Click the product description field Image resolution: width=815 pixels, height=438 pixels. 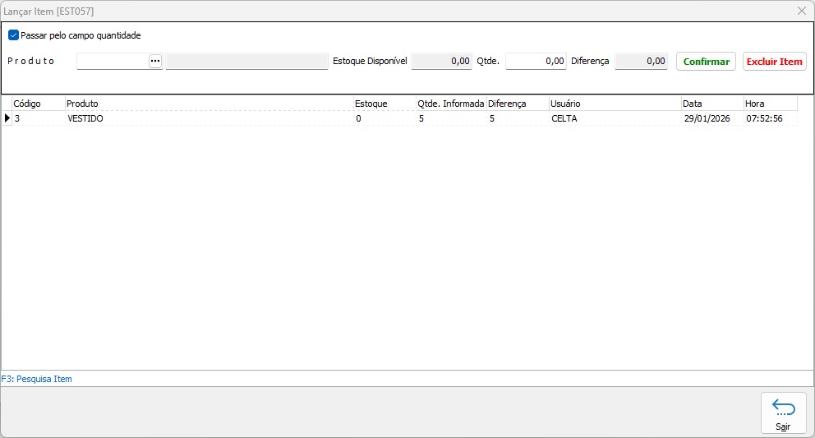(x=246, y=62)
